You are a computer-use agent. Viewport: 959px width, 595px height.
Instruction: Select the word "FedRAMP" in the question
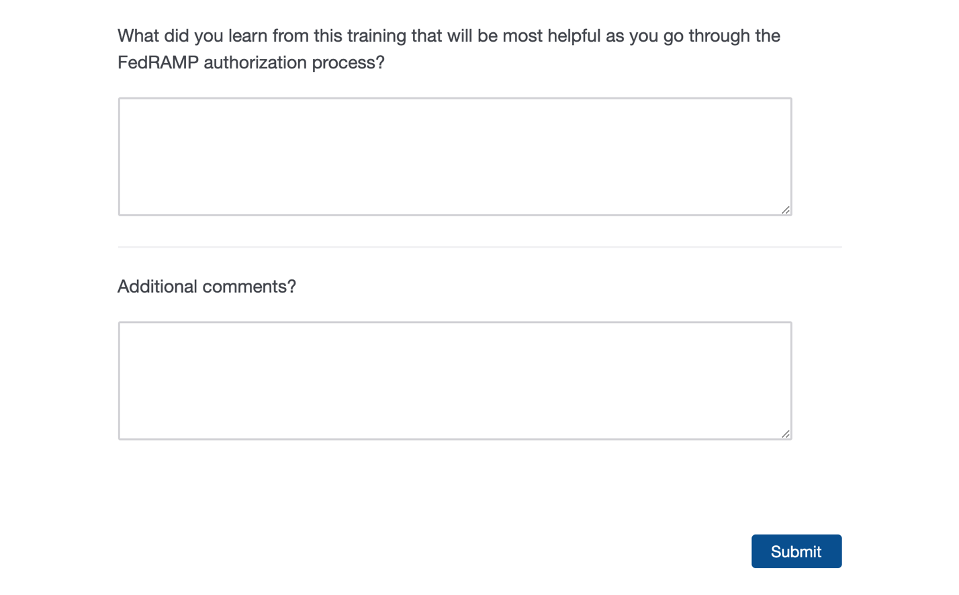coord(158,62)
